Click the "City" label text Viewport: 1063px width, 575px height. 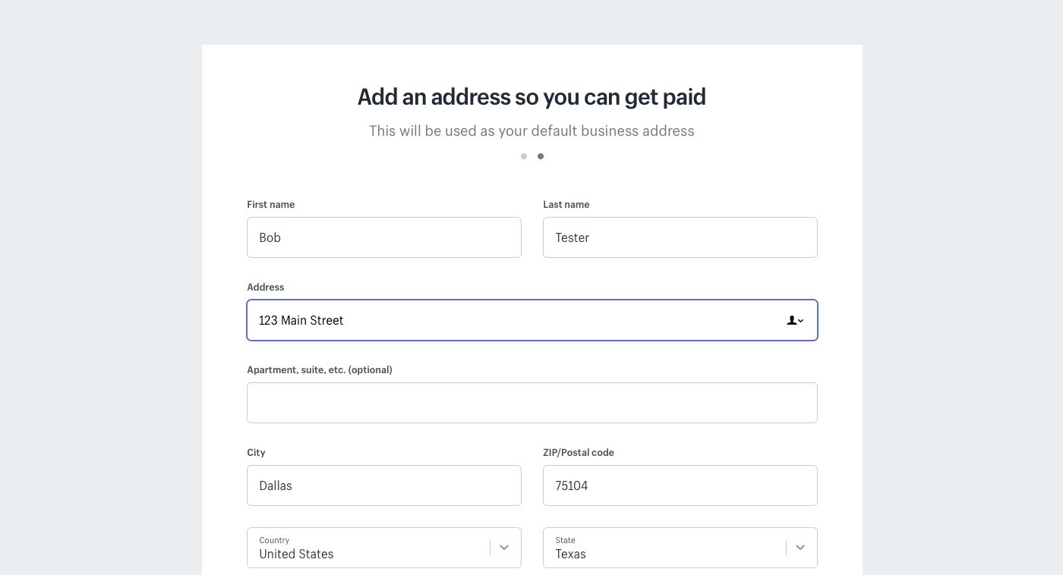[257, 453]
